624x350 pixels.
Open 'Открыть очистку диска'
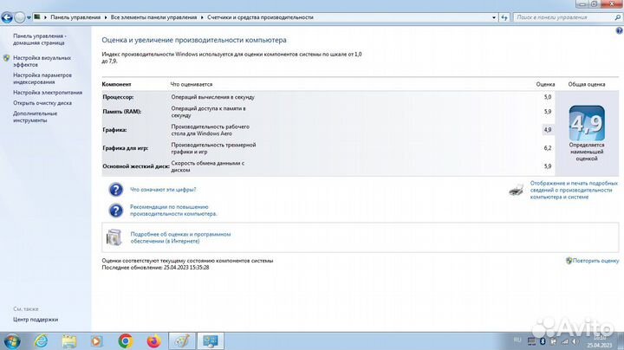[x=42, y=103]
